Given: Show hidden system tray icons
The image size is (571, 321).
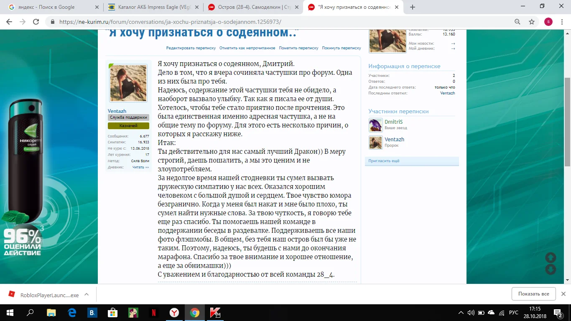Looking at the screenshot, I should pos(461,313).
